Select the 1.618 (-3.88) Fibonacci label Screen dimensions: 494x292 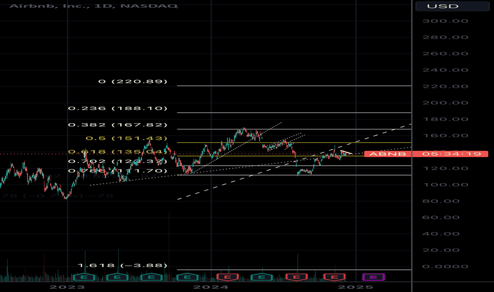(122, 265)
